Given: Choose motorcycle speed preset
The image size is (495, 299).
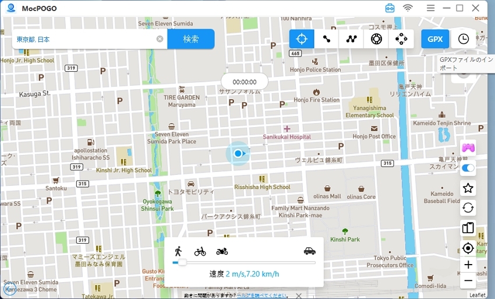Looking at the screenshot, I should tap(222, 251).
